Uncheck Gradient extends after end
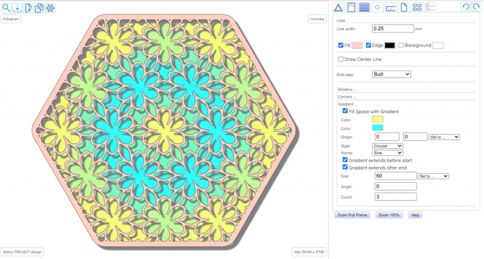Screen dimensions: 484x259 pyautogui.click(x=345, y=167)
